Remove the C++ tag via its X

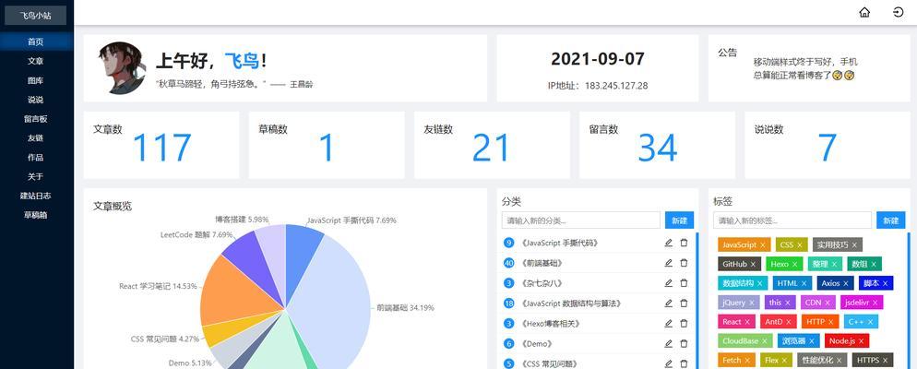click(870, 322)
